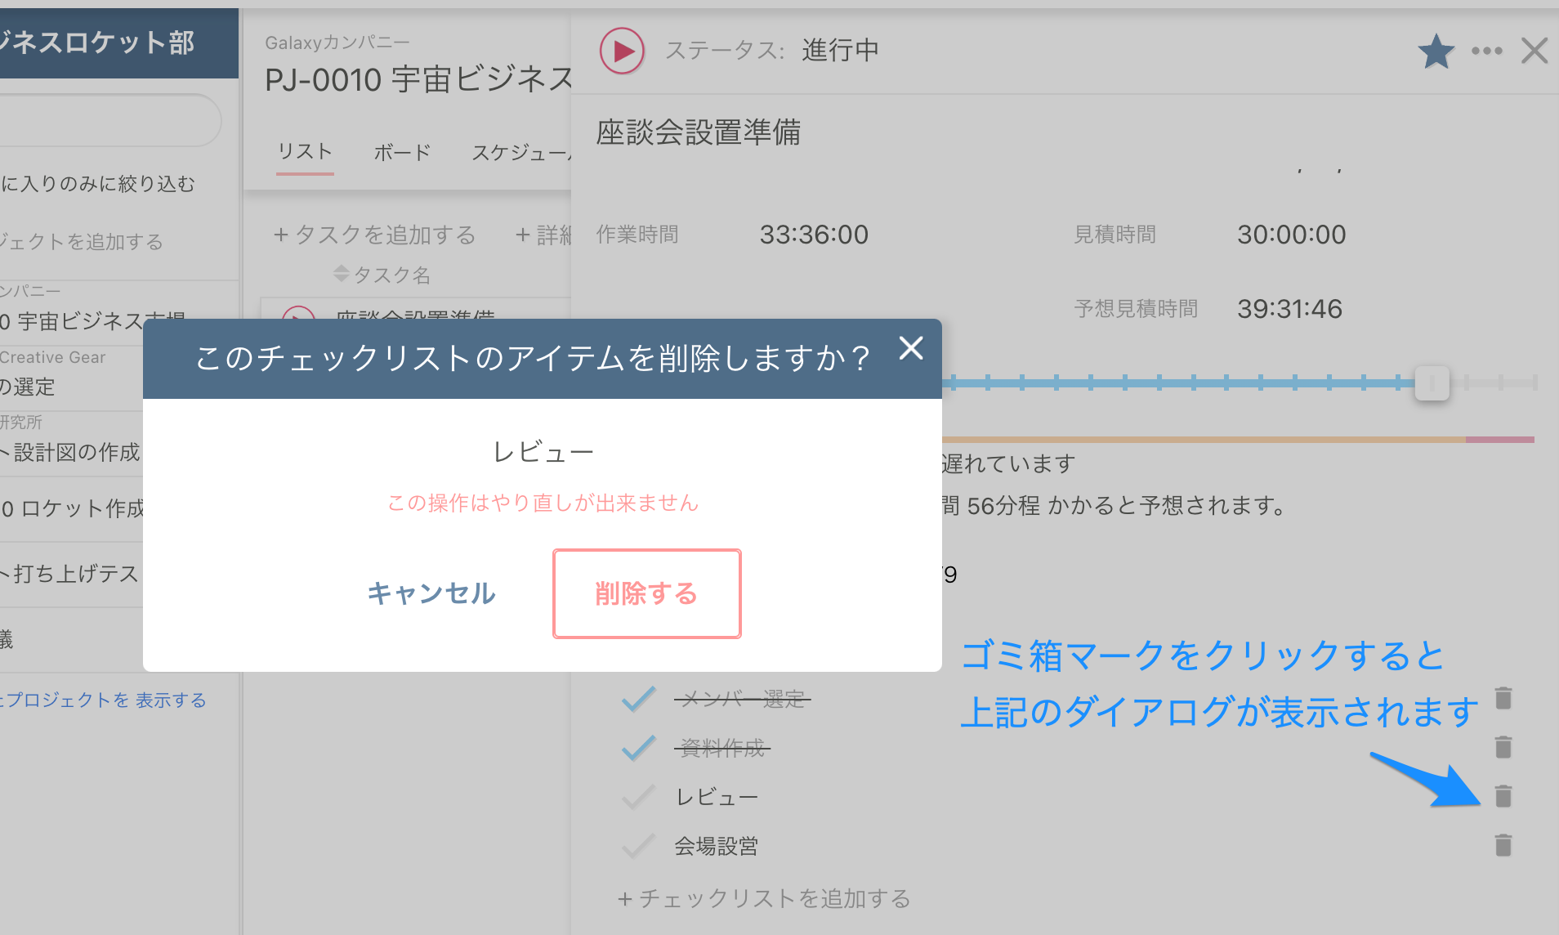Check off the レビュー checklist item

(640, 795)
